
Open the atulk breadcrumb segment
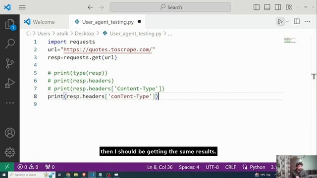[62, 34]
